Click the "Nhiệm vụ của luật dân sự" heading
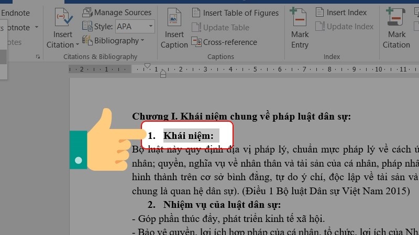The width and height of the screenshot is (419, 235). point(222,204)
